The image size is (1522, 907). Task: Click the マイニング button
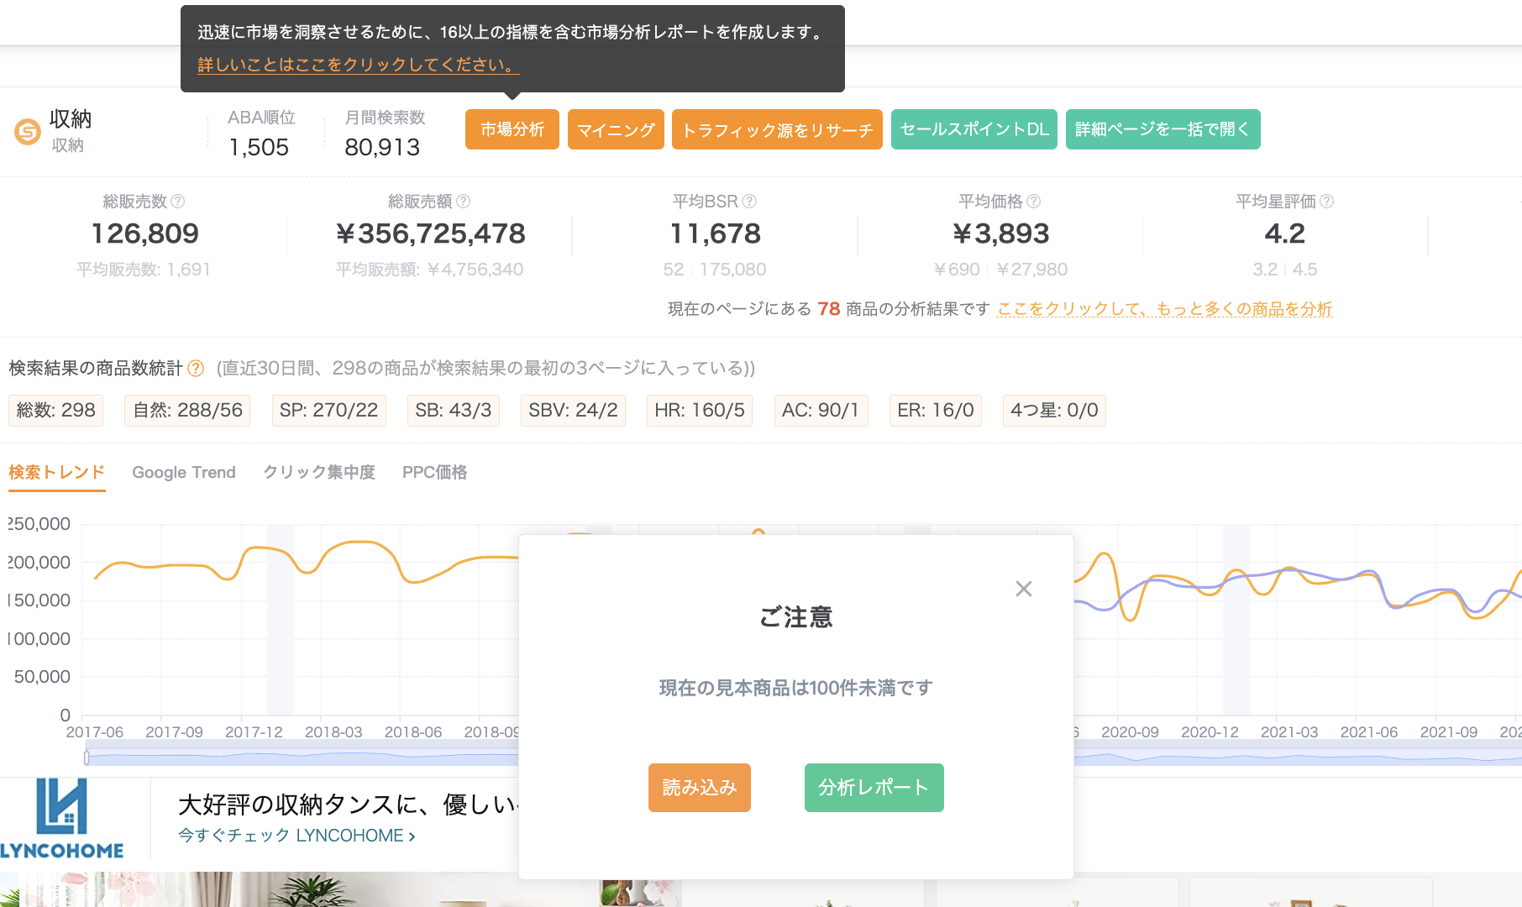(616, 129)
